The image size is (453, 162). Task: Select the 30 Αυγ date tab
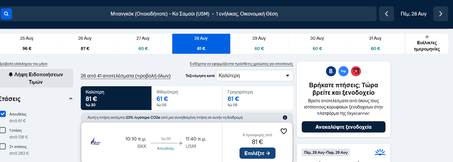317,43
